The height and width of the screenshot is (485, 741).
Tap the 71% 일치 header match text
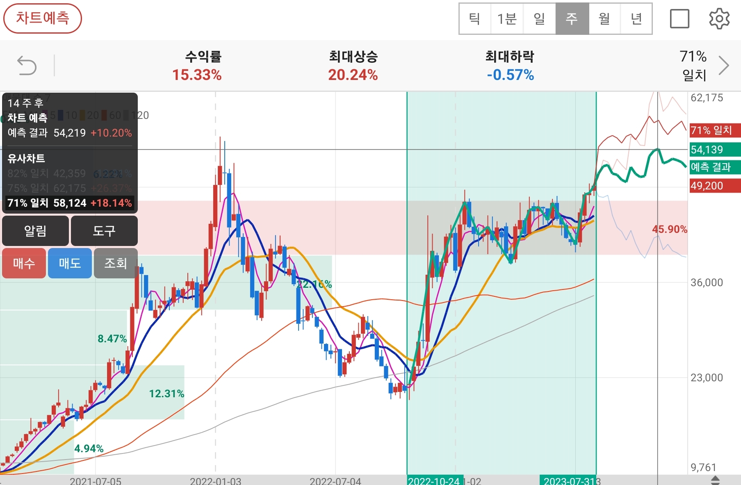click(693, 66)
